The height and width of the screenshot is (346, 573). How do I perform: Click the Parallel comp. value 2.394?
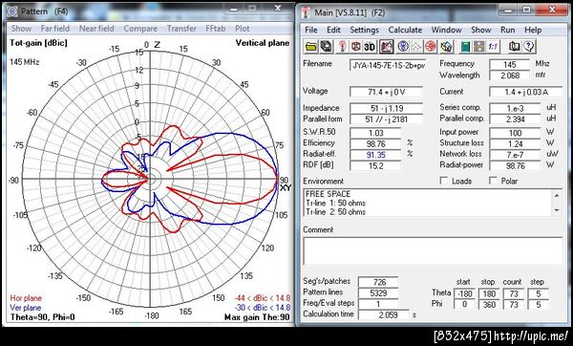click(x=515, y=119)
